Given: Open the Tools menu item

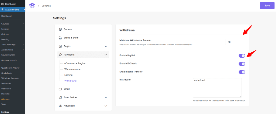Looking at the screenshot, I should click(4, 104).
